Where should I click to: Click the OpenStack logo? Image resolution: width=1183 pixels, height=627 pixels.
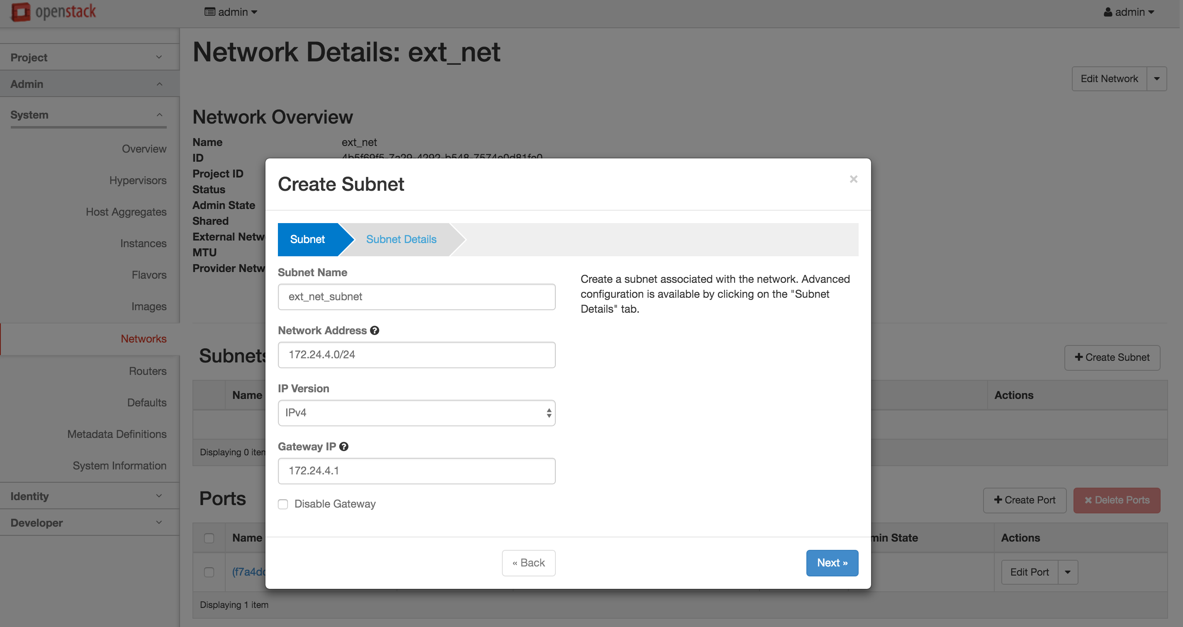click(x=54, y=12)
